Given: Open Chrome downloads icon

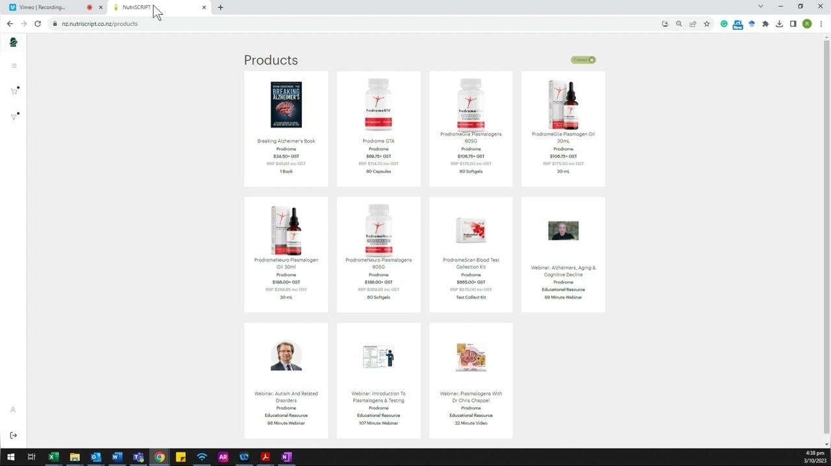Looking at the screenshot, I should (779, 24).
